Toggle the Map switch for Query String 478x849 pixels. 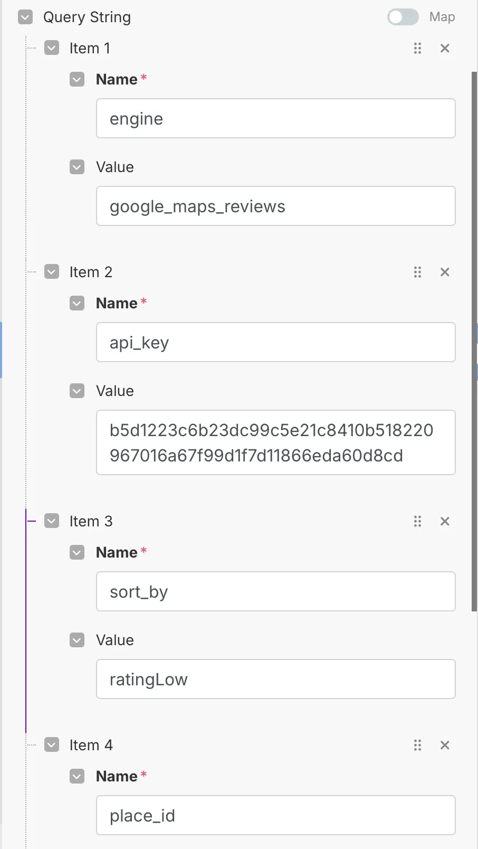coord(403,17)
